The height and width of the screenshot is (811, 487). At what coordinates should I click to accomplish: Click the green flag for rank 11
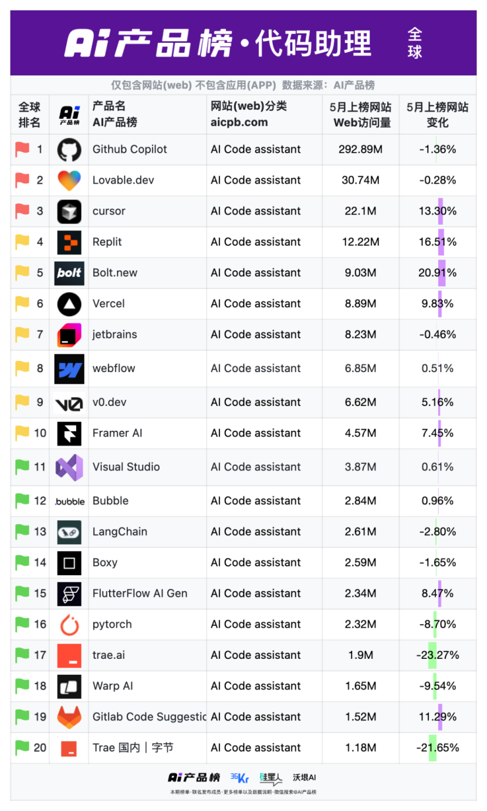(x=22, y=467)
